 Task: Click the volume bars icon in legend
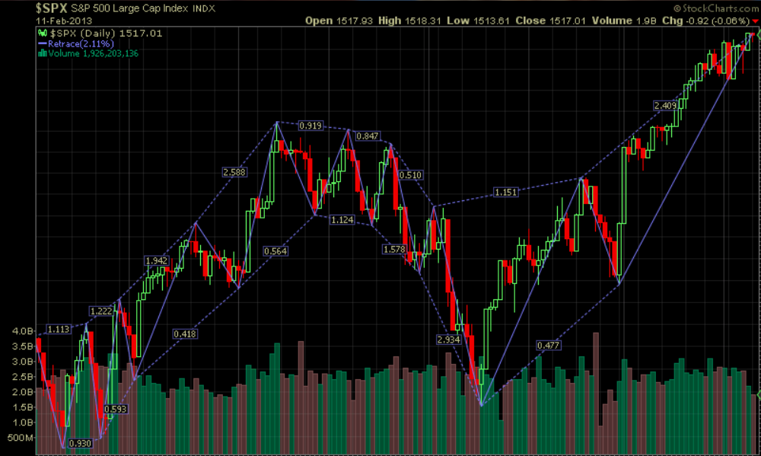tap(43, 53)
